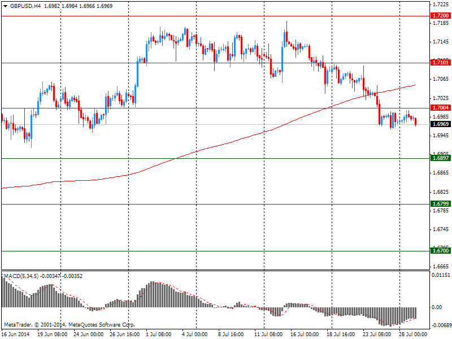Click the current price label 1.6969
Image resolution: width=452 pixels, height=339 pixels.
(441, 124)
